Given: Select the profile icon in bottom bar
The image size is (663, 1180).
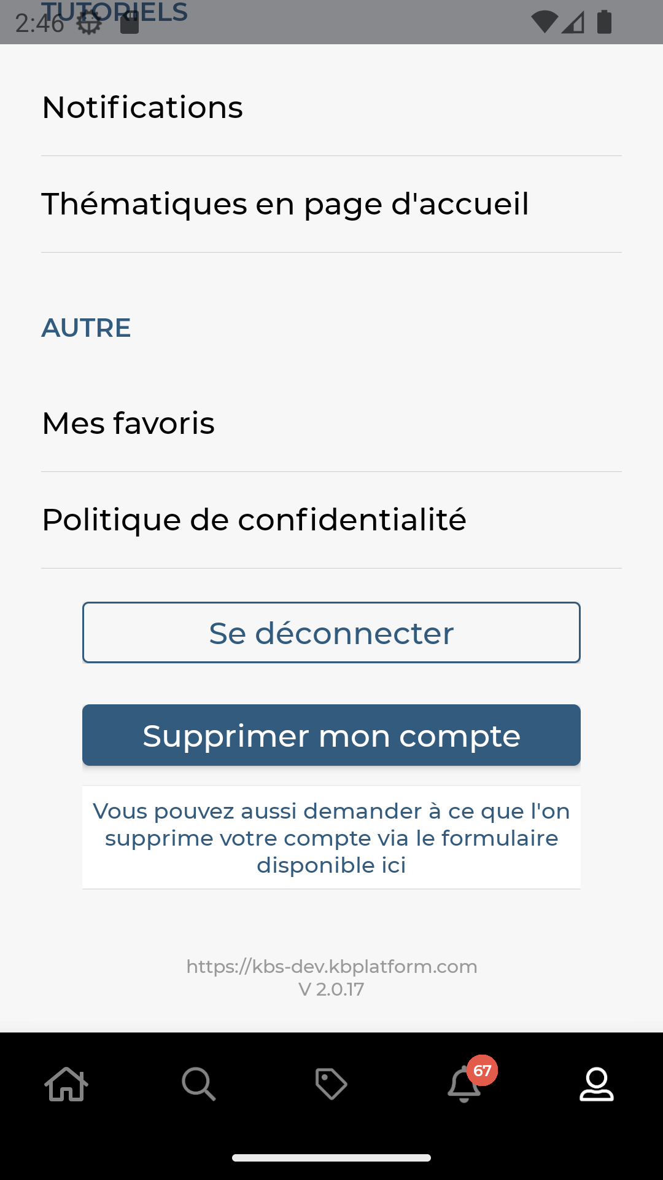Looking at the screenshot, I should pyautogui.click(x=596, y=1084).
